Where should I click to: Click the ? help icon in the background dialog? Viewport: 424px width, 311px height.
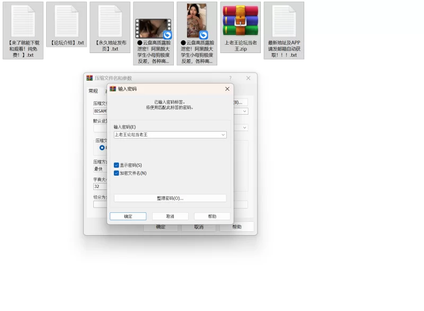point(230,78)
